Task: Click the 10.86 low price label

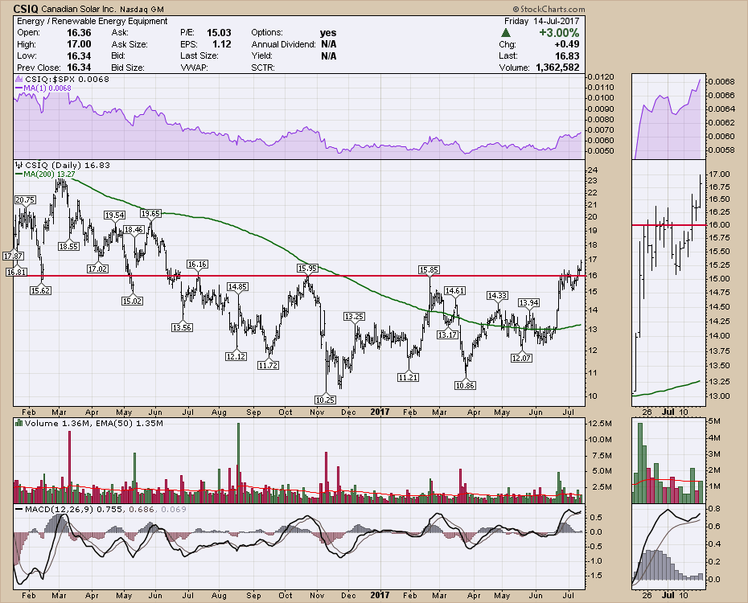Action: click(x=465, y=385)
